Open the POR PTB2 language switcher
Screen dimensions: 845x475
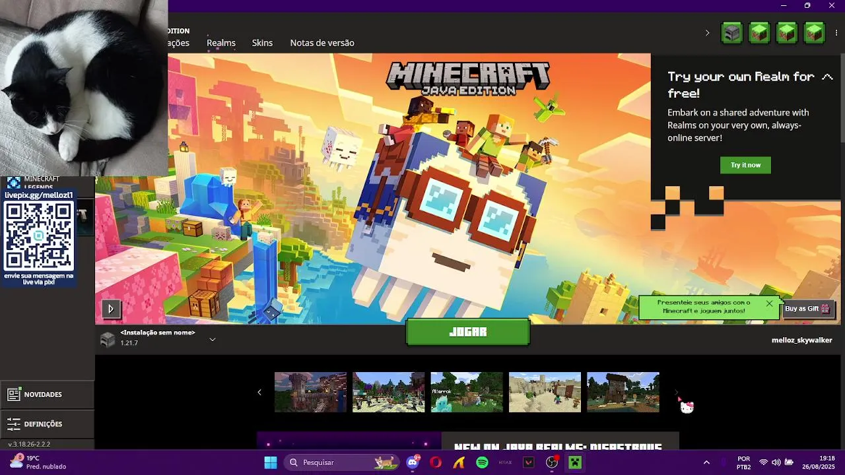point(743,462)
